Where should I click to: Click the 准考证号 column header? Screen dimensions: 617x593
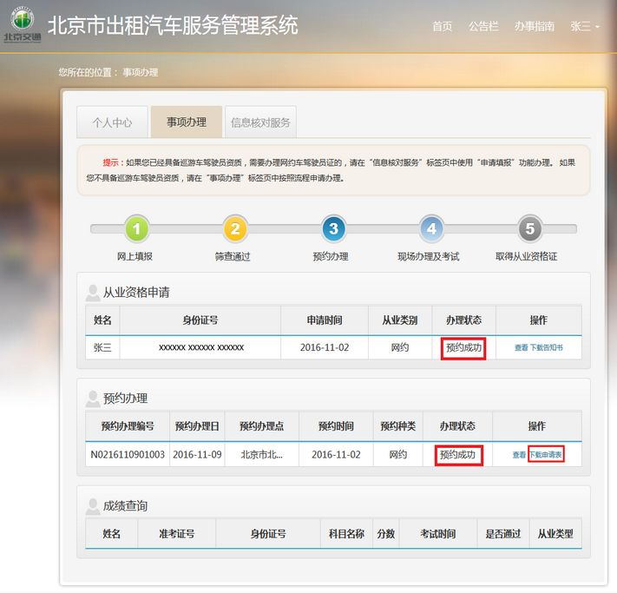coord(177,534)
